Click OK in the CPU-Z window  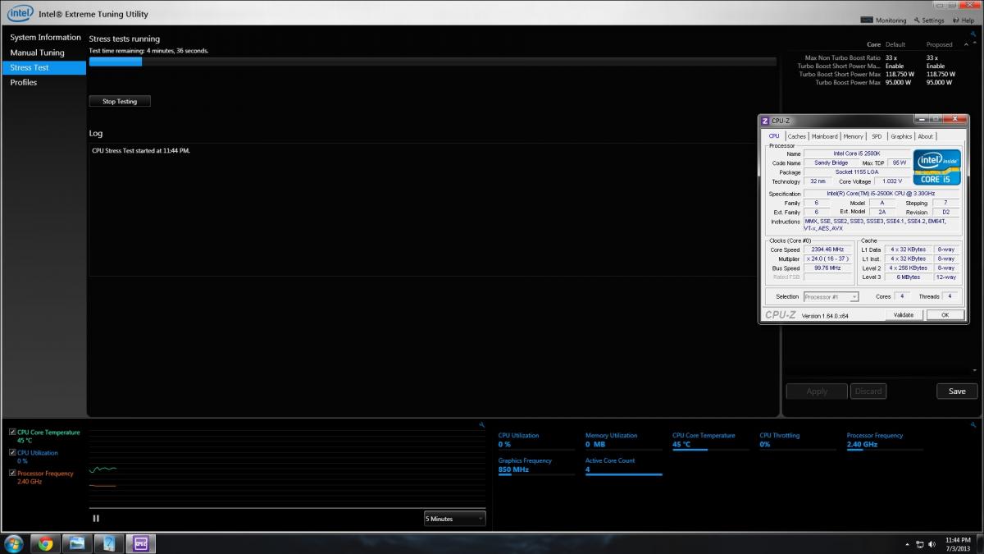click(x=945, y=315)
